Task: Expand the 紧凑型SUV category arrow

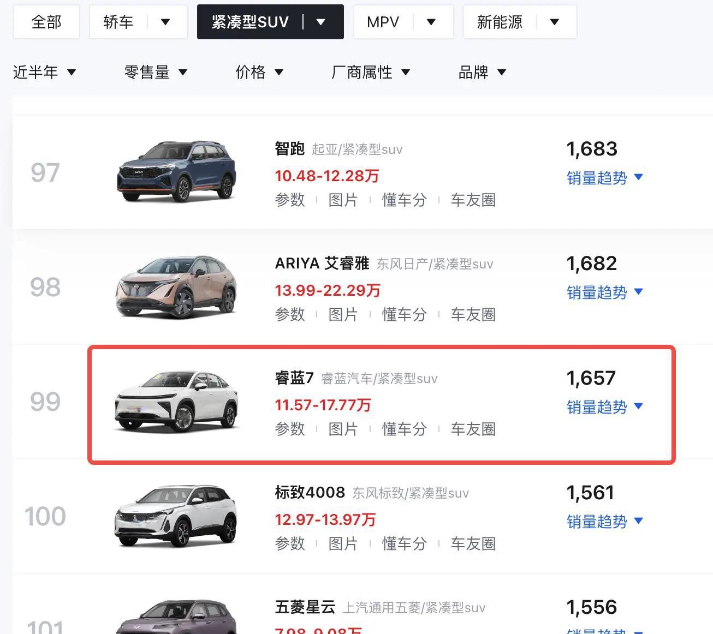Action: (321, 22)
